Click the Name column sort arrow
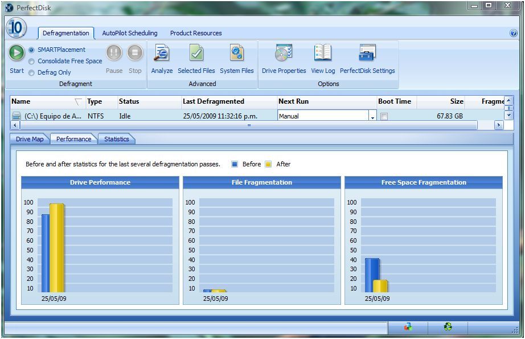Screen dimensions: 525x339 [78, 102]
